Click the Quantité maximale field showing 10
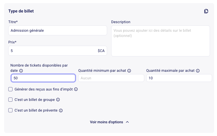Viewport: 217px width, 136px height. point(179,78)
